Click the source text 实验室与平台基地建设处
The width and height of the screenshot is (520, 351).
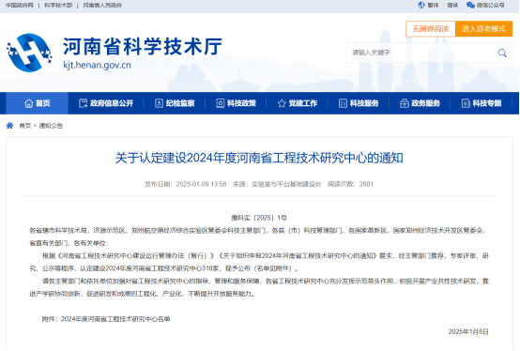(x=286, y=184)
